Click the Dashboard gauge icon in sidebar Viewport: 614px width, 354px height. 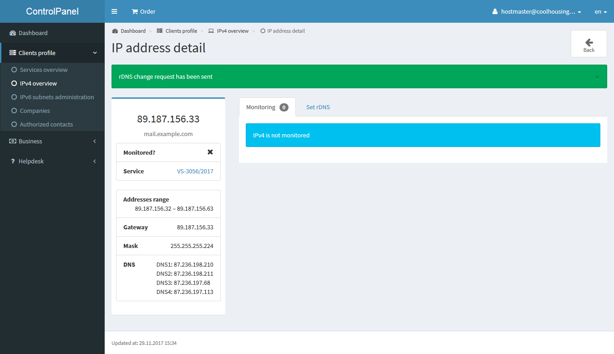tap(13, 33)
